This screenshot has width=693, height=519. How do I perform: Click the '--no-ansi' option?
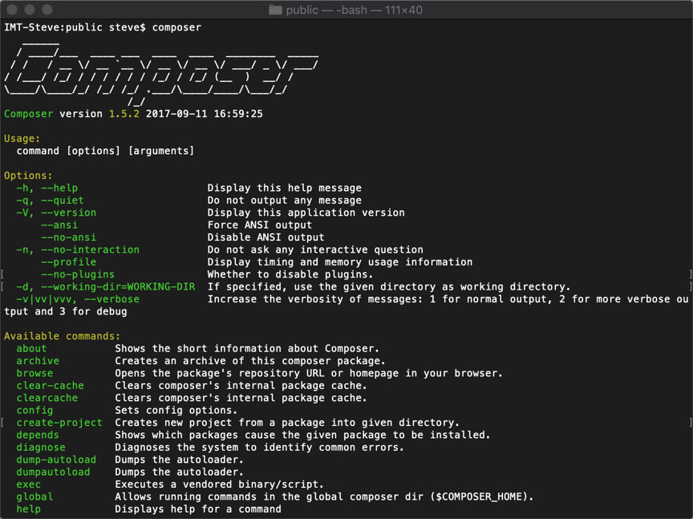68,237
